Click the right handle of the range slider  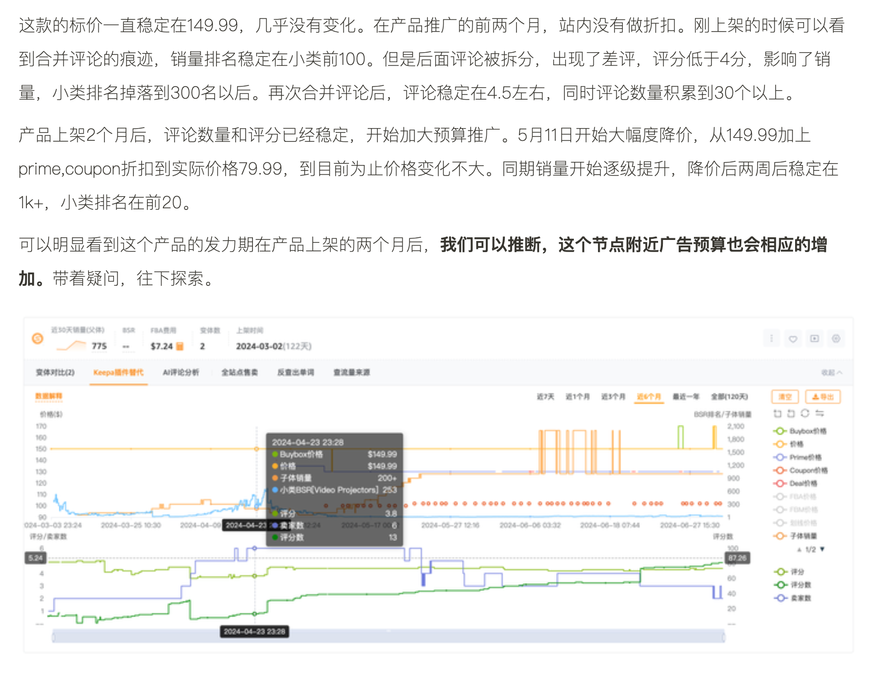click(x=724, y=636)
